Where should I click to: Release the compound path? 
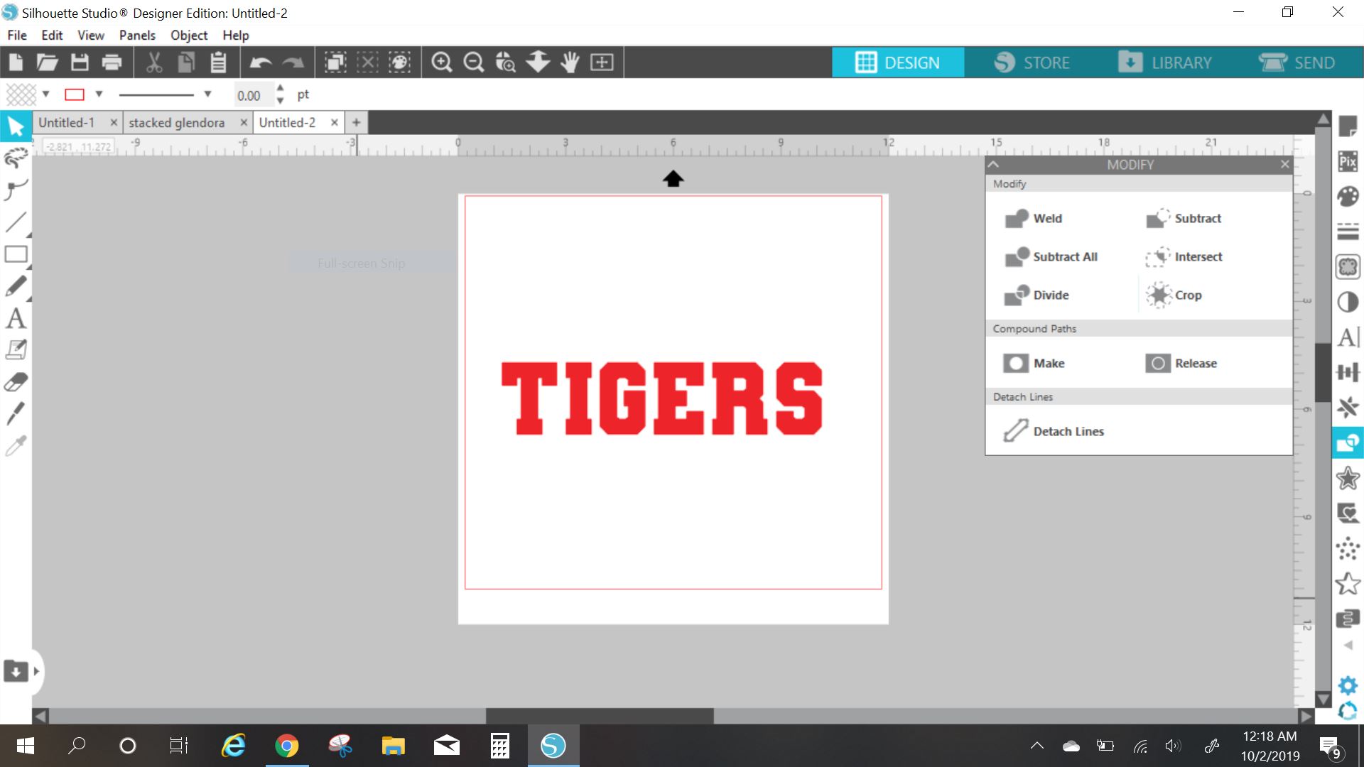(1181, 363)
